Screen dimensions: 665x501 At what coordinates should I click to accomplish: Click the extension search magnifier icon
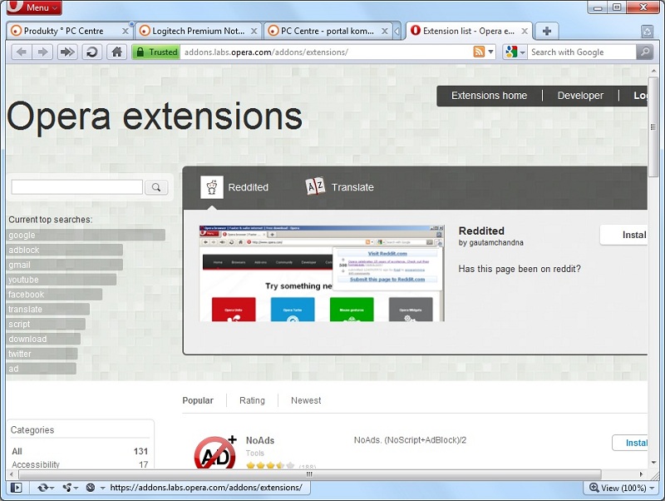(x=155, y=187)
